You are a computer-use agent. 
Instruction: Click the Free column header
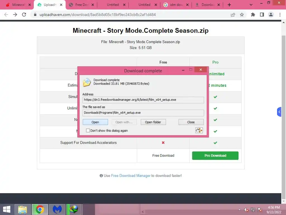[163, 62]
